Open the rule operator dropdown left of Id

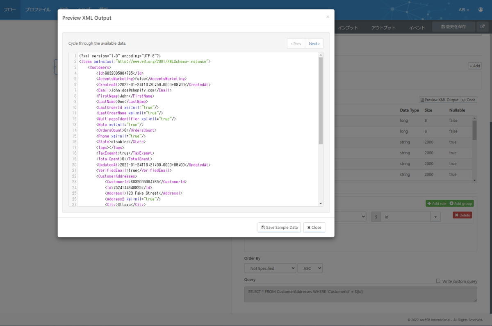click(x=351, y=216)
